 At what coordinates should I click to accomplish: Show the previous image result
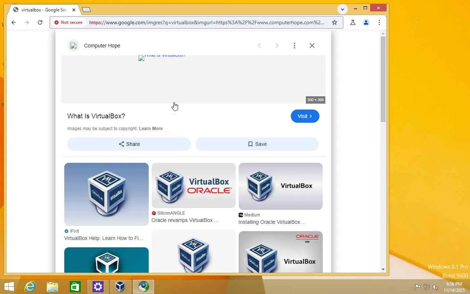pos(259,46)
